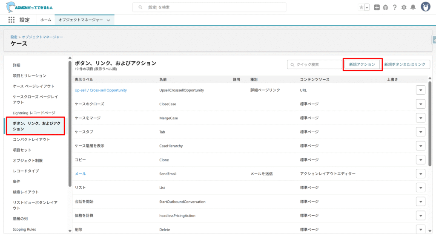The width and height of the screenshot is (436, 237).
Task: Open the setup gear icon
Action: (x=404, y=8)
